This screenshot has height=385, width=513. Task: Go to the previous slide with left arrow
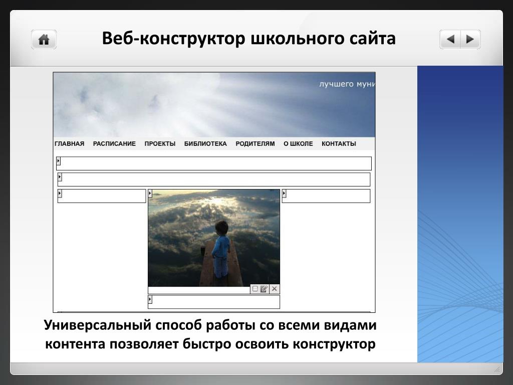[450, 39]
